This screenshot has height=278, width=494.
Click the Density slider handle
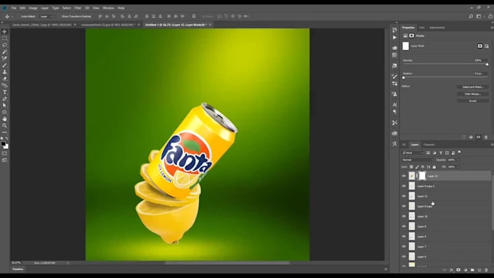(x=487, y=64)
